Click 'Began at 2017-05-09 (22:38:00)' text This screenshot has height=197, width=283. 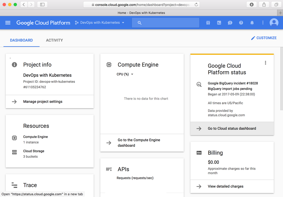pos(231,94)
